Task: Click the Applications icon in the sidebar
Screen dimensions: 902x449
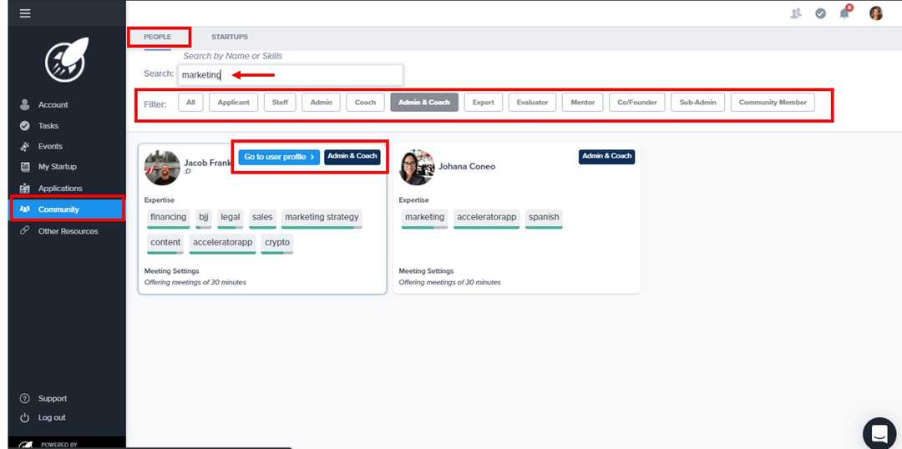Action: click(25, 188)
